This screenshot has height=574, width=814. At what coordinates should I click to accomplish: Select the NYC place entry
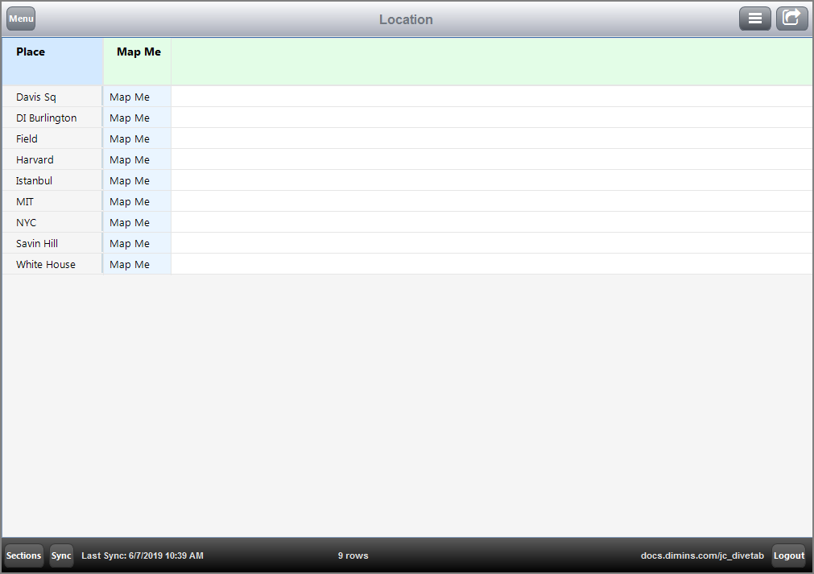pos(26,223)
